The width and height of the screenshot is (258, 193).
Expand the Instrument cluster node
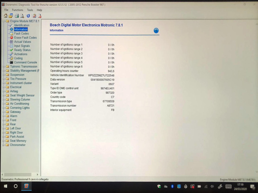point(4,83)
